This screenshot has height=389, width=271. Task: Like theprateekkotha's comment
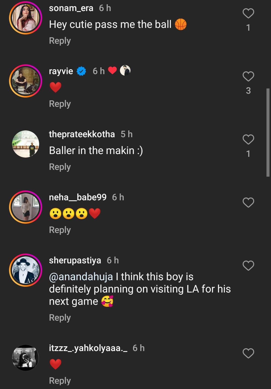click(248, 139)
